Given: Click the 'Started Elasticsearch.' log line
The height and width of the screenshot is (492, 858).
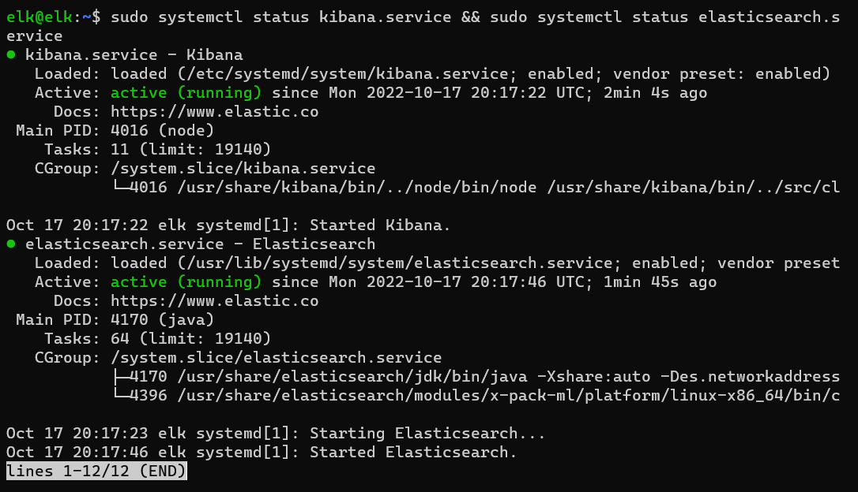Looking at the screenshot, I should (262, 452).
